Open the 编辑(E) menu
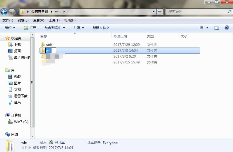233x152 pixels. click(x=23, y=20)
